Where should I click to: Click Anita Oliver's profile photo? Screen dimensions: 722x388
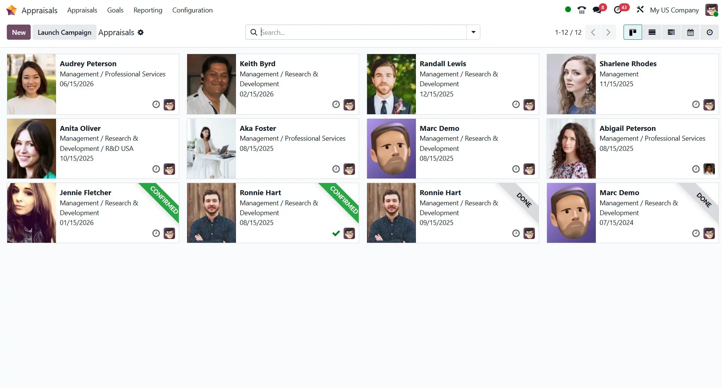point(31,149)
